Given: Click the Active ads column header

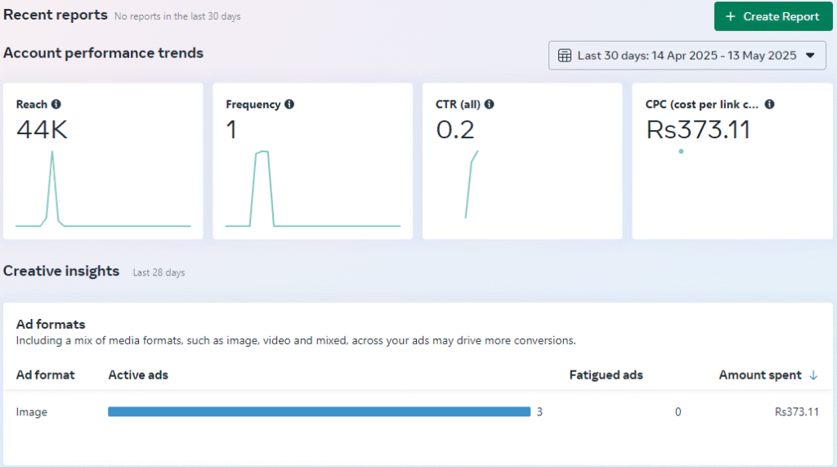Looking at the screenshot, I should pos(138,375).
